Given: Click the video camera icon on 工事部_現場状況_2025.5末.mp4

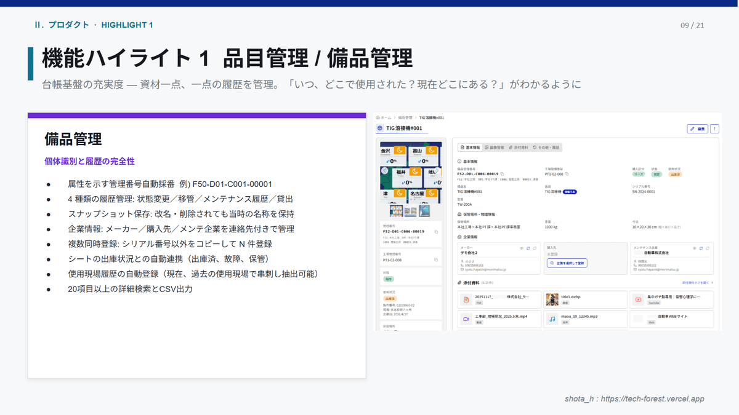Looking at the screenshot, I should click(x=467, y=318).
